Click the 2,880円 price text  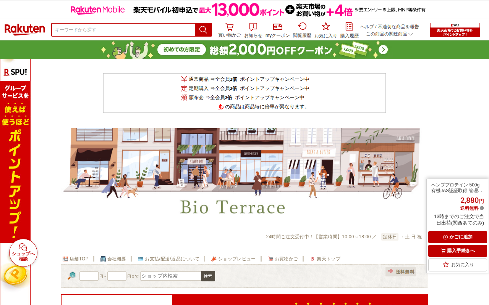472,201
